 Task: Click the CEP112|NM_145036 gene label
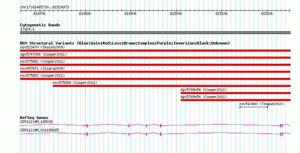pos(36,122)
